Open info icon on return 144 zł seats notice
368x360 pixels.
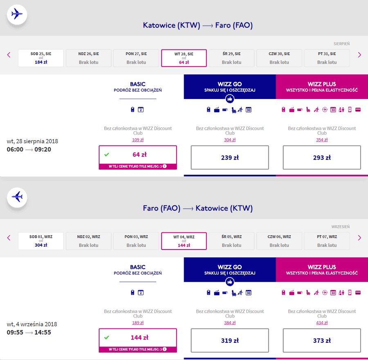pos(165,349)
